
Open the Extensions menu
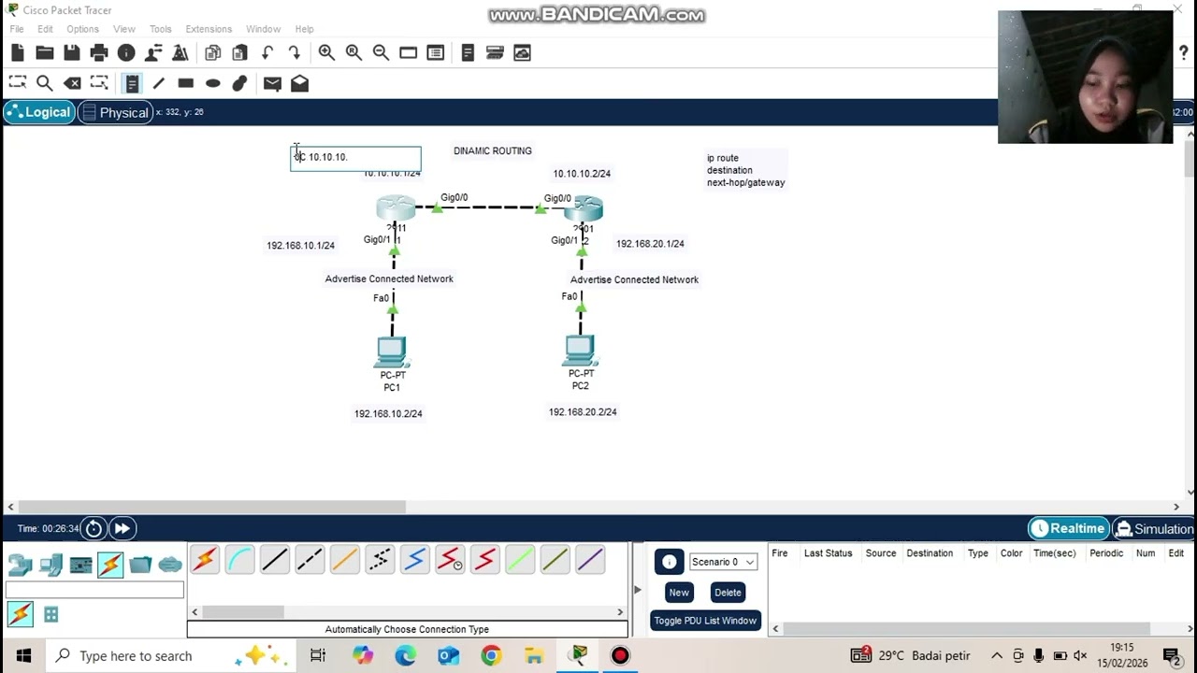(209, 29)
